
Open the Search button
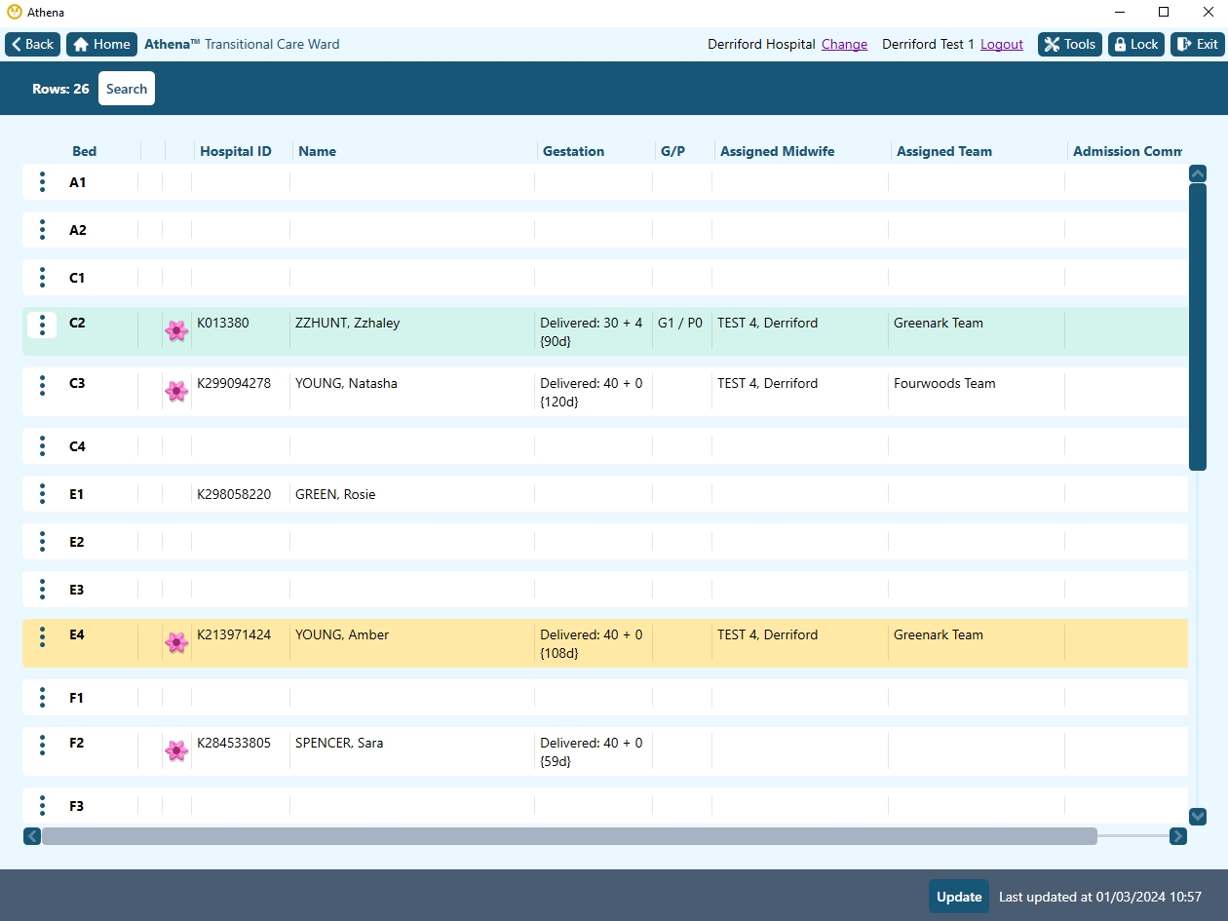coord(127,89)
